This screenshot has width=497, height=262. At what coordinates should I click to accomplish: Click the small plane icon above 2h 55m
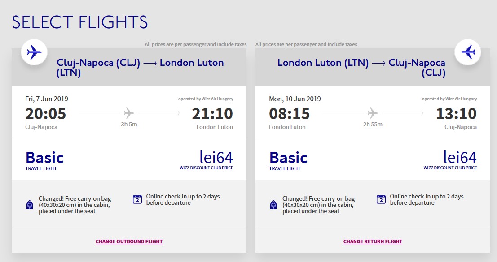click(373, 113)
